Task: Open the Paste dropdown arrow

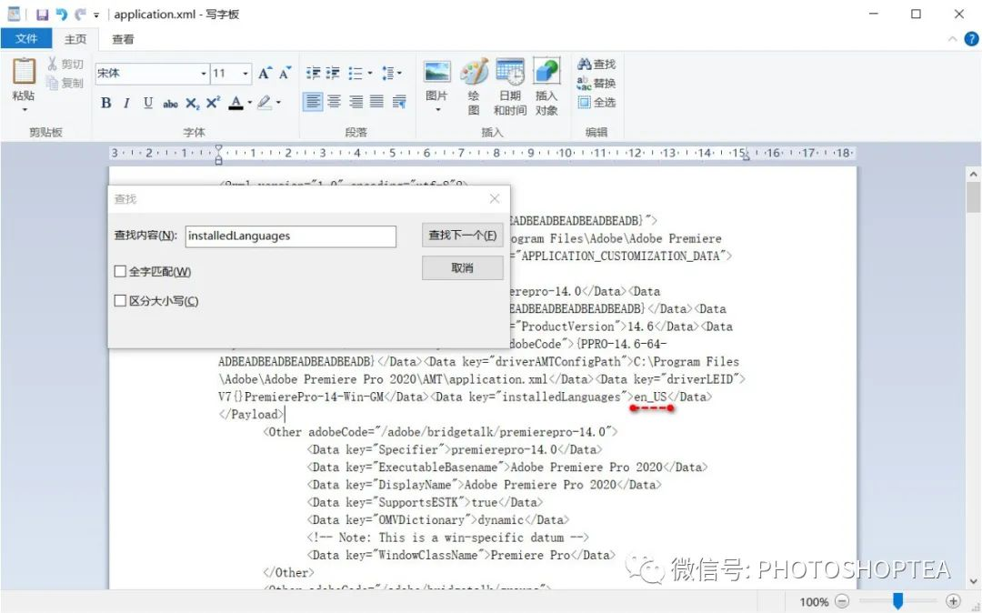Action: point(24,109)
